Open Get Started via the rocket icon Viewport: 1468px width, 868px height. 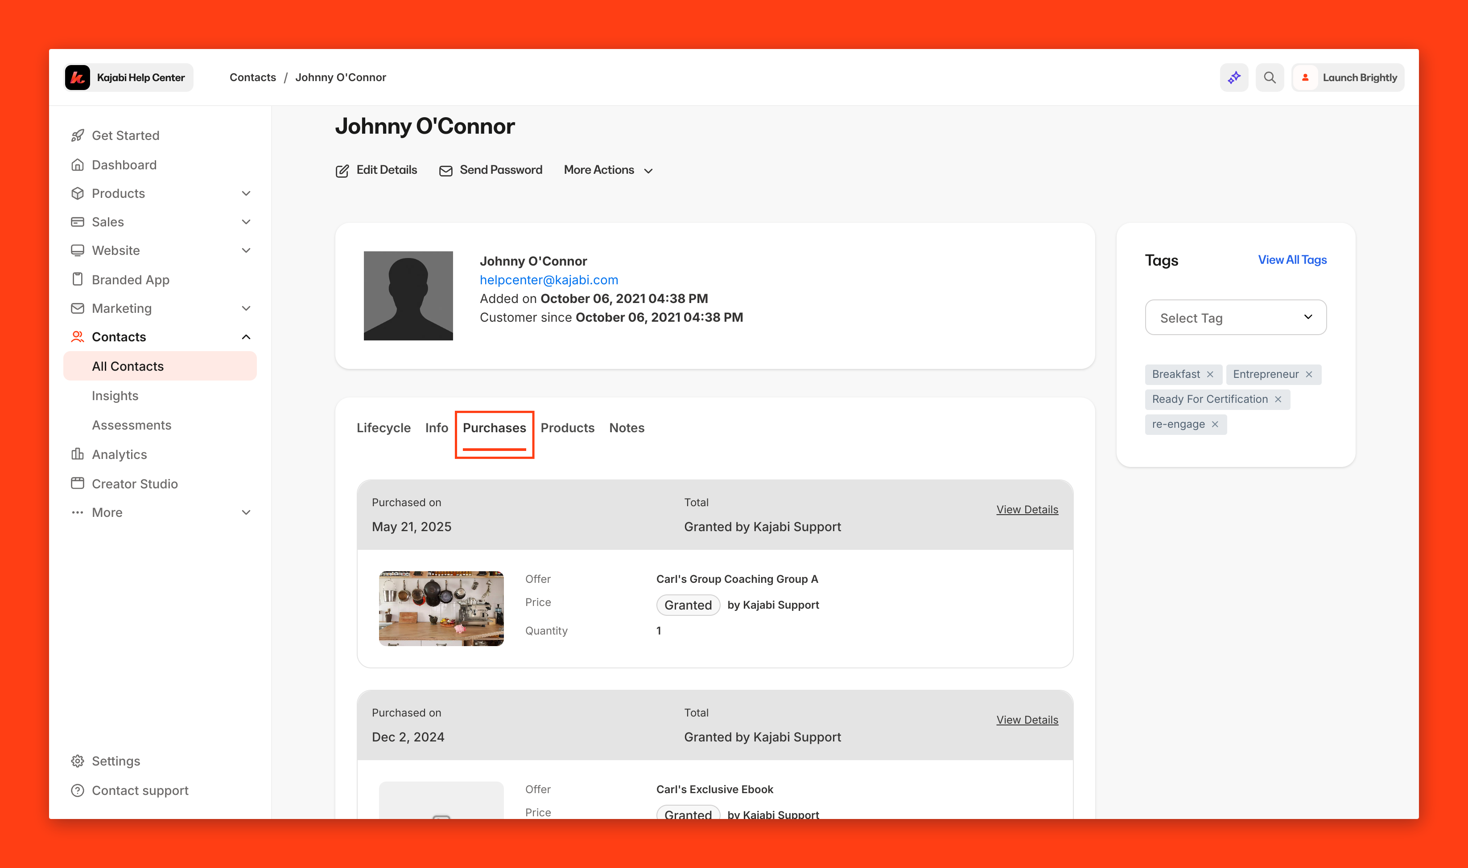click(x=77, y=136)
